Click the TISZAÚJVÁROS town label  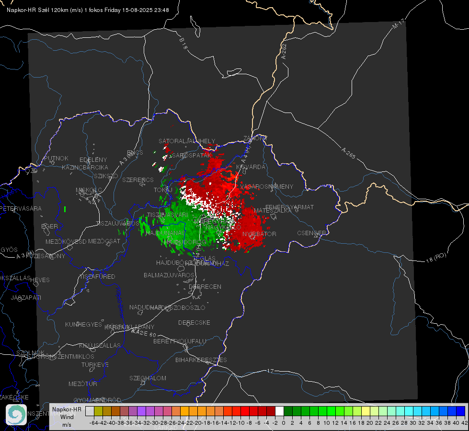[x=117, y=224]
